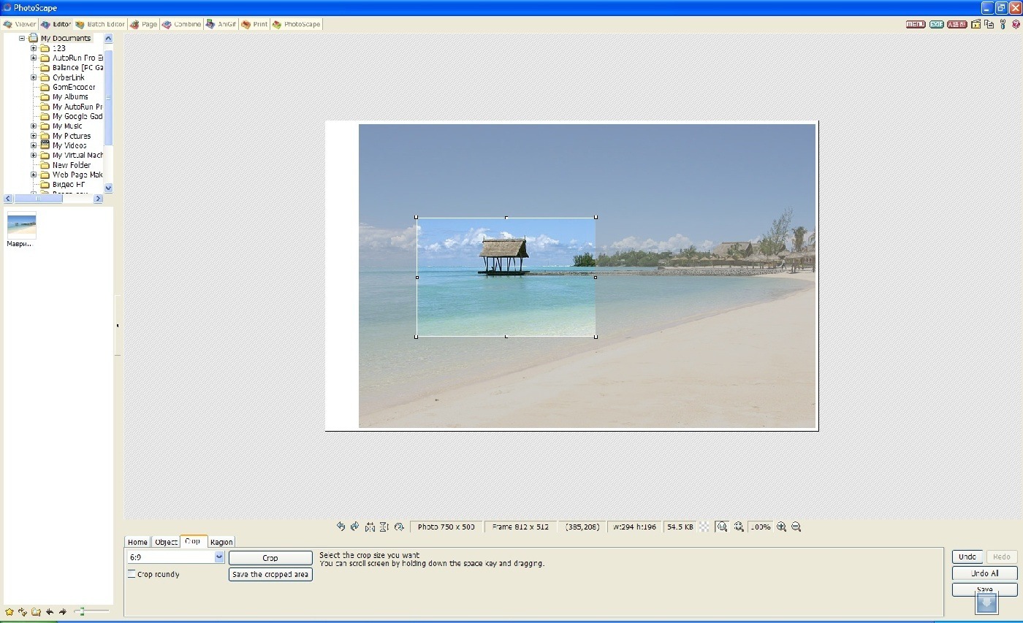
Task: Open the help question-mark icon
Action: point(1016,24)
